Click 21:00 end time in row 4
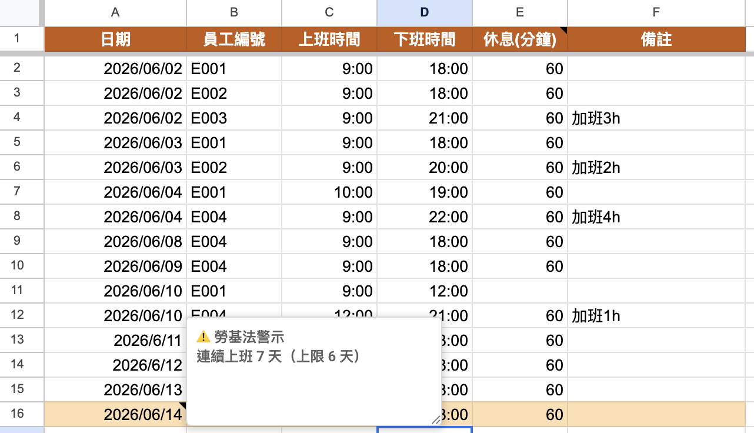This screenshot has height=433, width=754. click(x=425, y=118)
